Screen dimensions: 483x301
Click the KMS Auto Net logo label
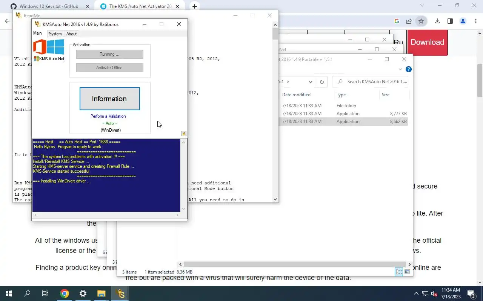pyautogui.click(x=49, y=59)
